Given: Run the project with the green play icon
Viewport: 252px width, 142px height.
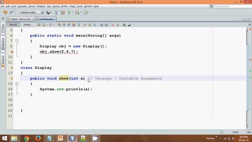Looking at the screenshot, I should [69, 12].
